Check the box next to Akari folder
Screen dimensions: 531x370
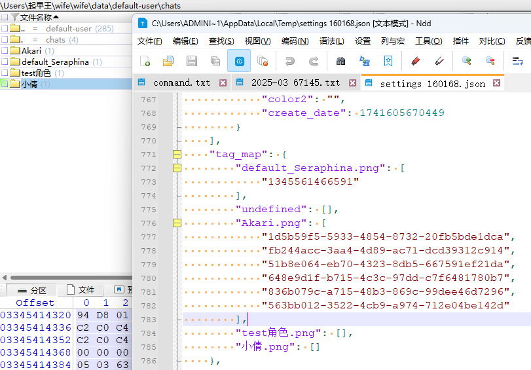pos(5,50)
